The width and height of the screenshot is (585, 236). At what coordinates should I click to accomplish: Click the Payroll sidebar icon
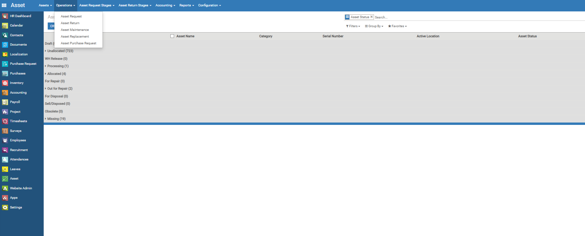click(x=5, y=102)
